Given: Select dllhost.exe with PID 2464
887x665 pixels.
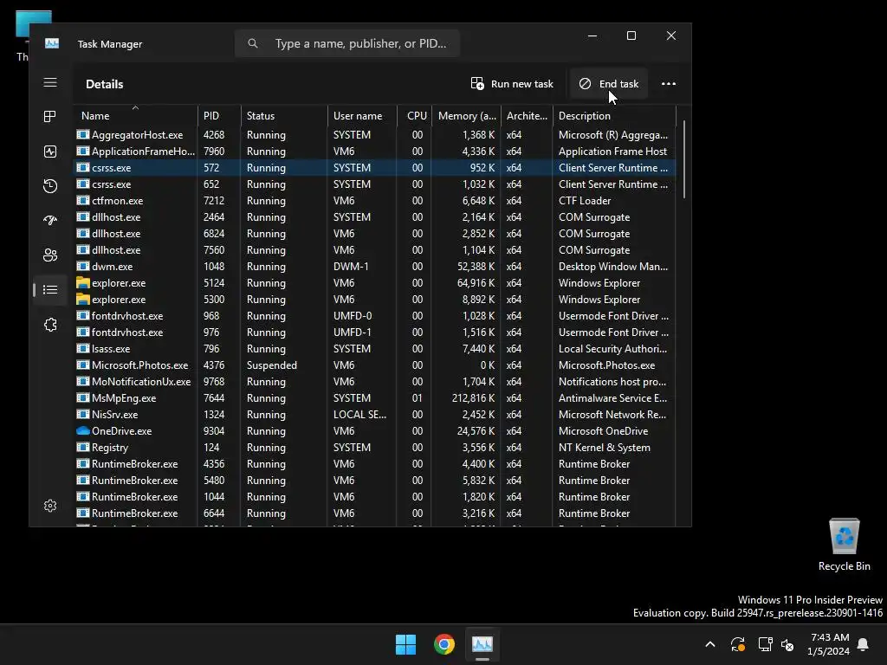Looking at the screenshot, I should point(375,217).
